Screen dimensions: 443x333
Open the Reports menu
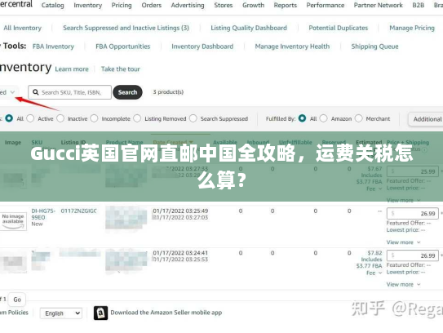[x=286, y=5]
